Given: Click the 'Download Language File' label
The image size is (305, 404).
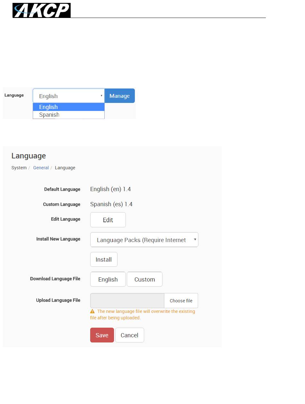Looking at the screenshot, I should [55, 279].
